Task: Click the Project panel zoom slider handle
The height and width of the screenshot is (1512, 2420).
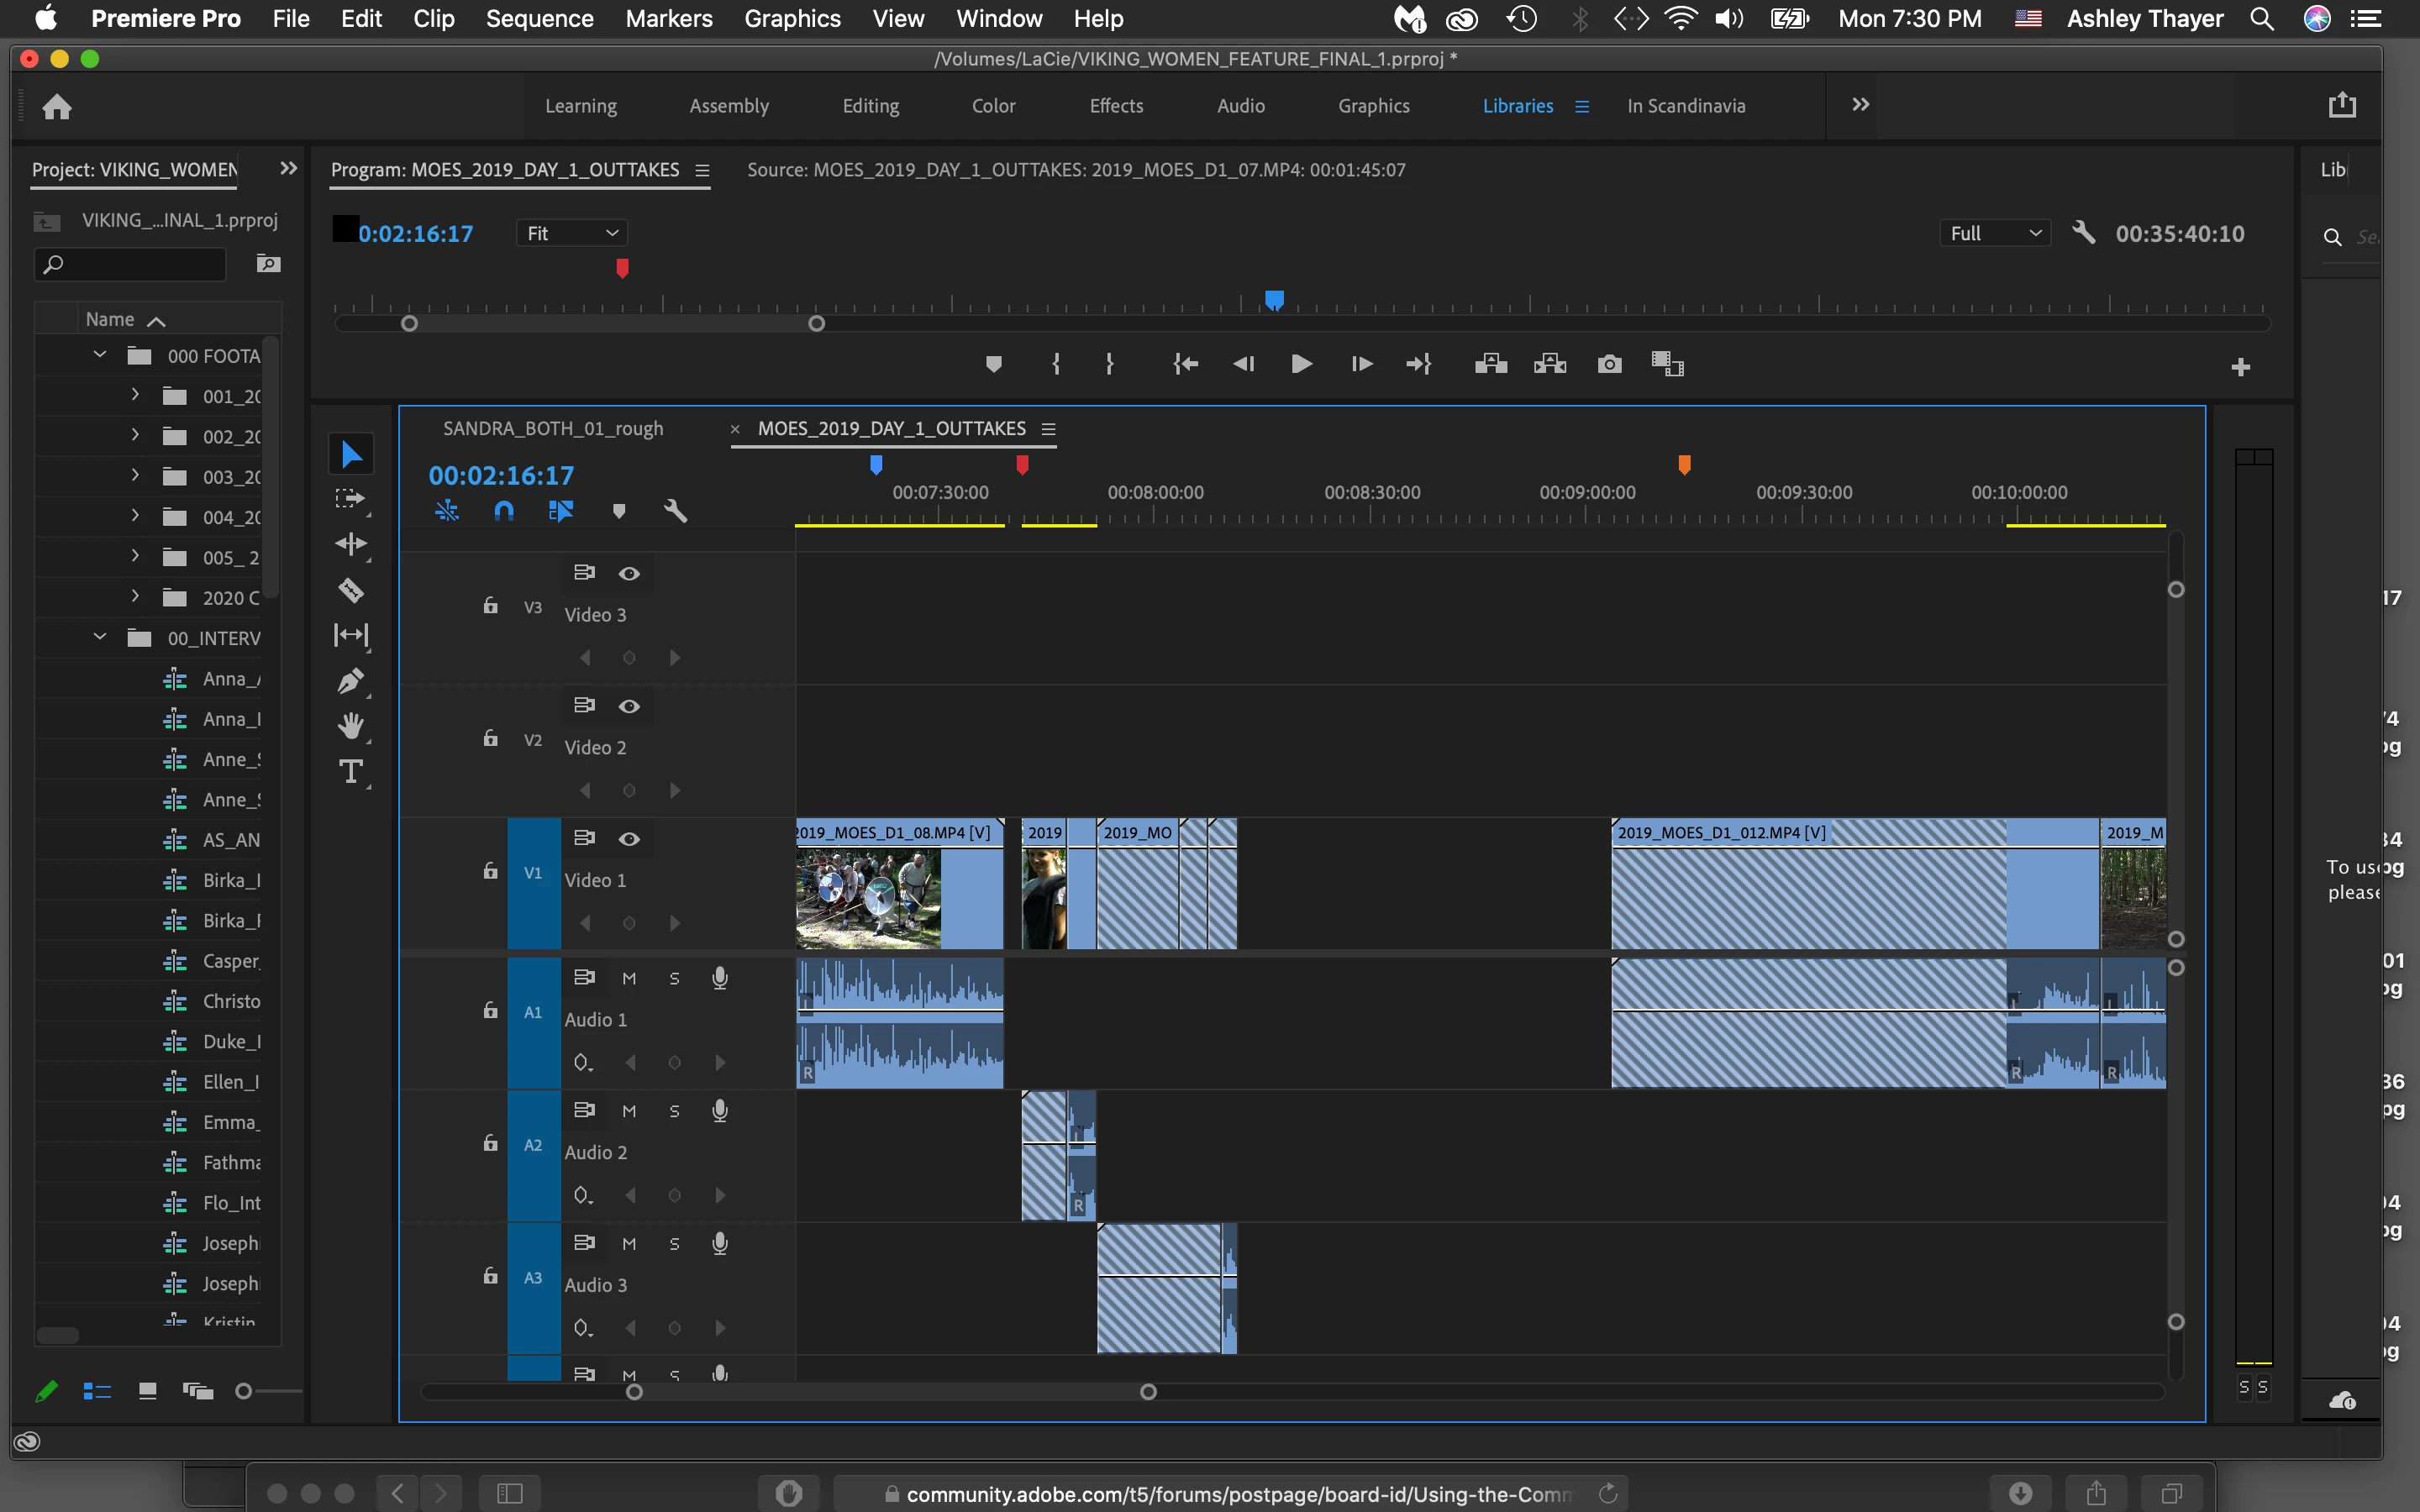Action: point(243,1391)
